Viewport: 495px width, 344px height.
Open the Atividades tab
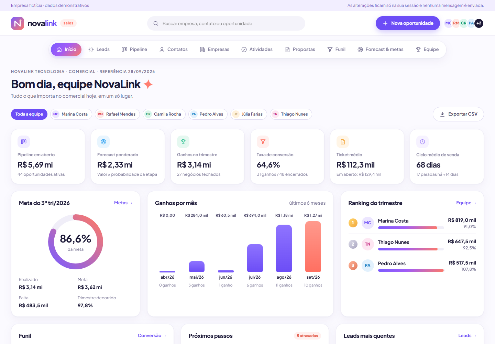point(257,50)
